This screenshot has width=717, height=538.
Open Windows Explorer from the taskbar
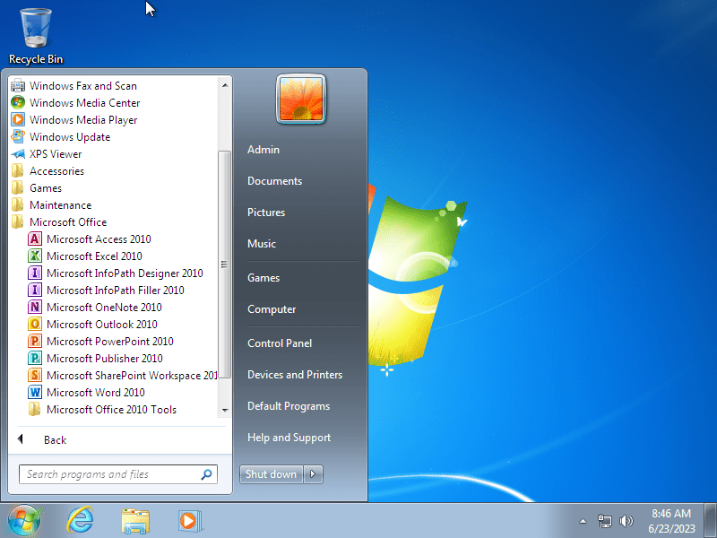pos(135,521)
